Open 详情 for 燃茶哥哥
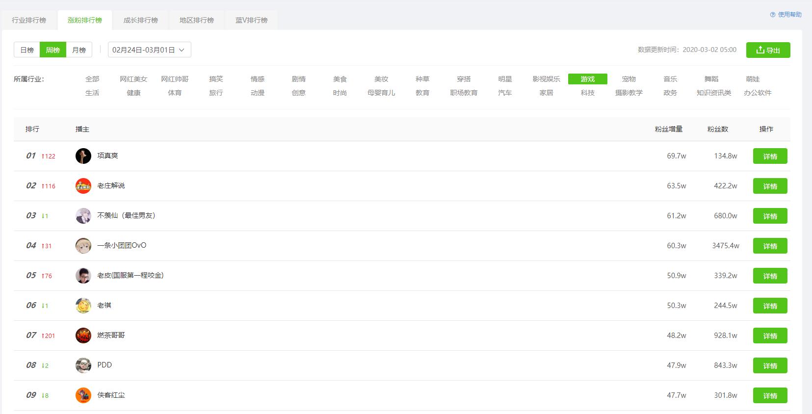 770,336
